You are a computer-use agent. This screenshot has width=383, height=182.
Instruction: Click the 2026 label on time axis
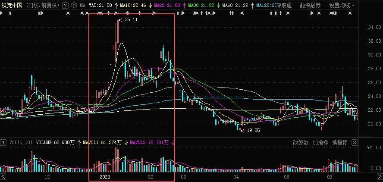[105, 177]
